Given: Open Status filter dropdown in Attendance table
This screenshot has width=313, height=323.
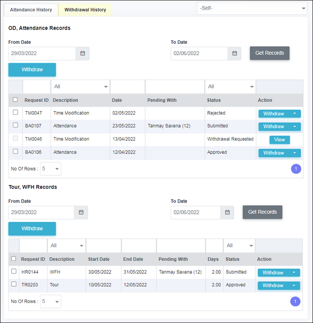Looking at the screenshot, I should coord(230,87).
